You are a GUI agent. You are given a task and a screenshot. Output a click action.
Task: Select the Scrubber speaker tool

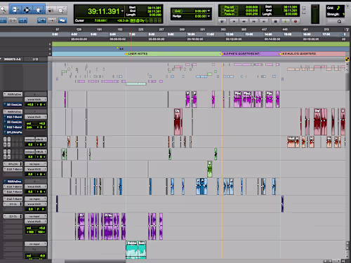[51, 10]
